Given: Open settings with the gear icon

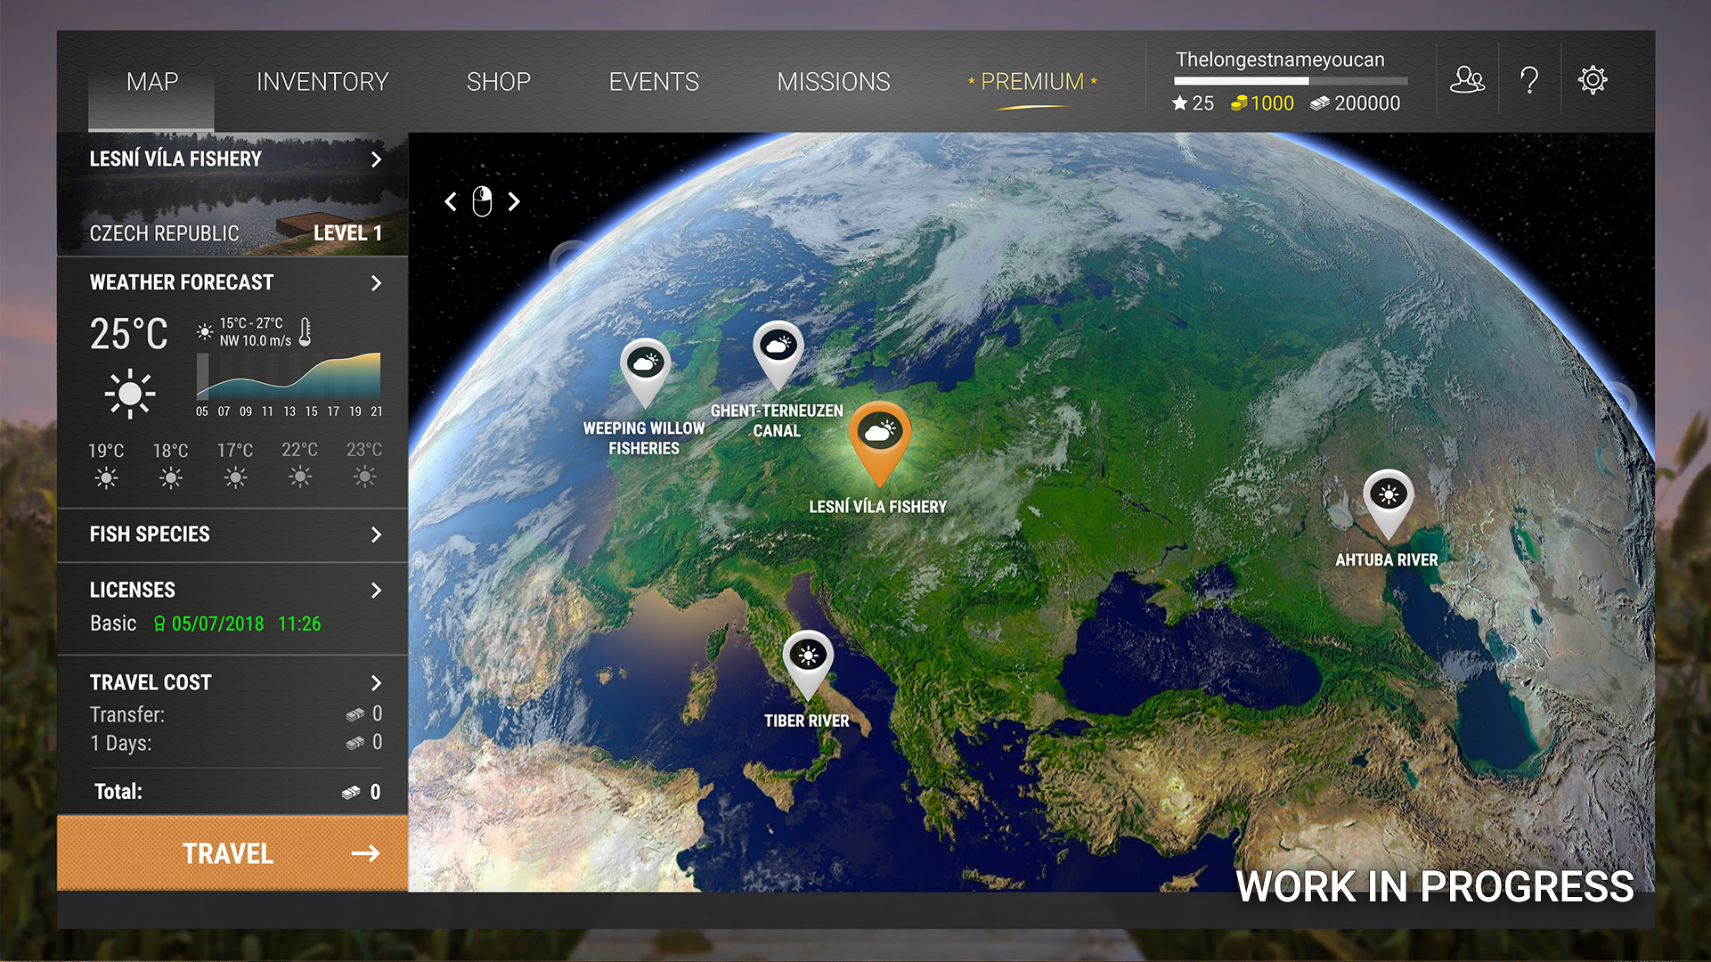Looking at the screenshot, I should point(1592,81).
